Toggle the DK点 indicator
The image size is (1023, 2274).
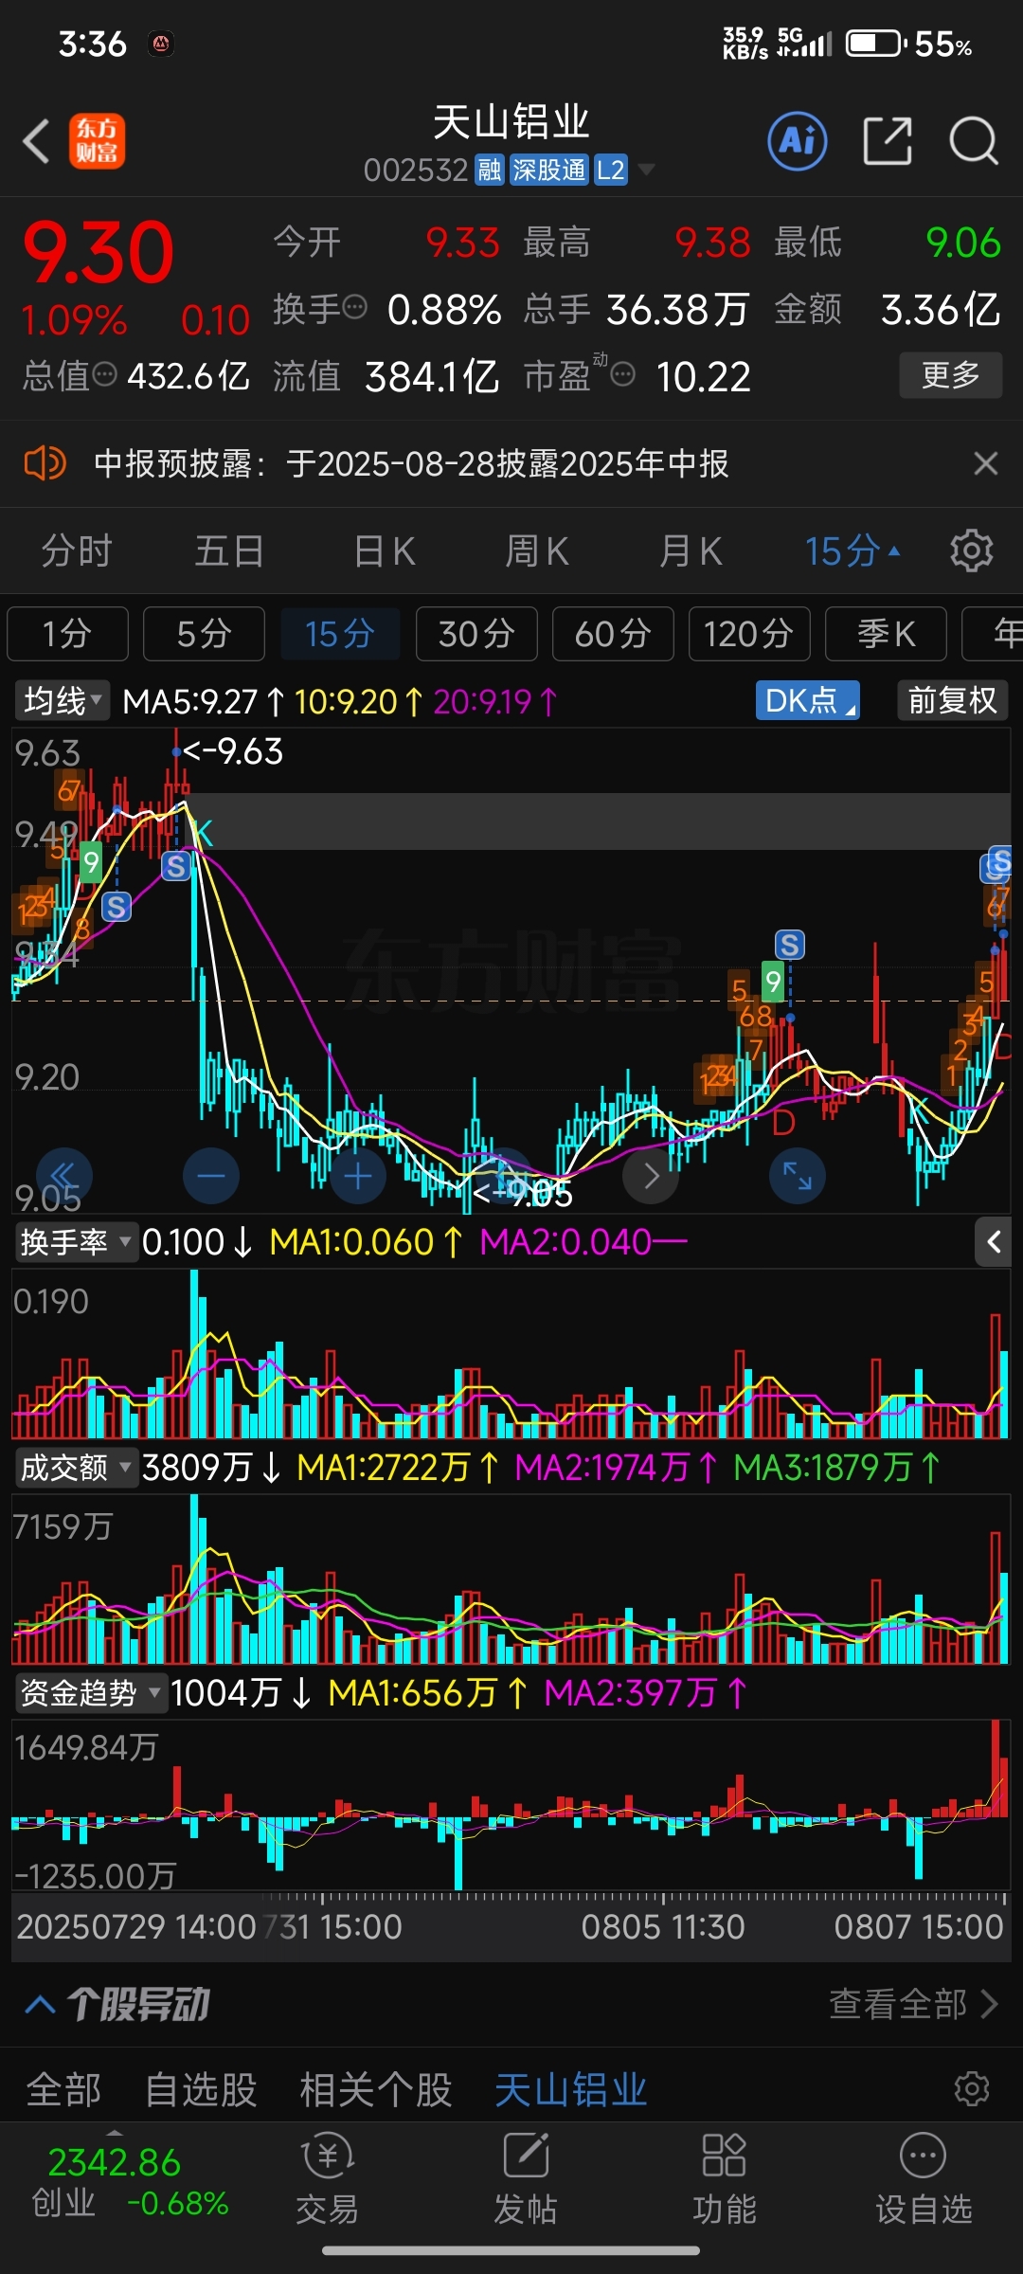point(807,700)
